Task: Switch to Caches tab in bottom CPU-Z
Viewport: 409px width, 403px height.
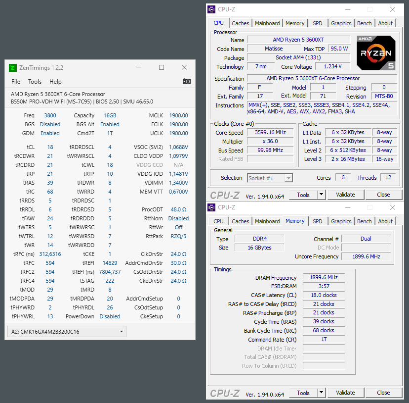Action: pos(240,221)
